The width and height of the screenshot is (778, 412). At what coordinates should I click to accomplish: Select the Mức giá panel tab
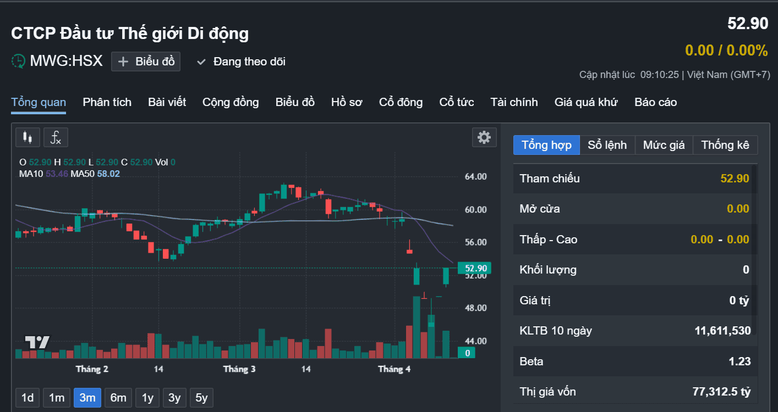click(x=664, y=145)
